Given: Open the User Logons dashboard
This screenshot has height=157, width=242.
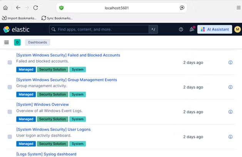Looking at the screenshot, I should [54, 129].
